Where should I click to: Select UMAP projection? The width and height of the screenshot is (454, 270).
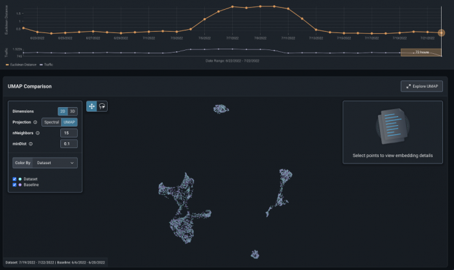coord(69,122)
